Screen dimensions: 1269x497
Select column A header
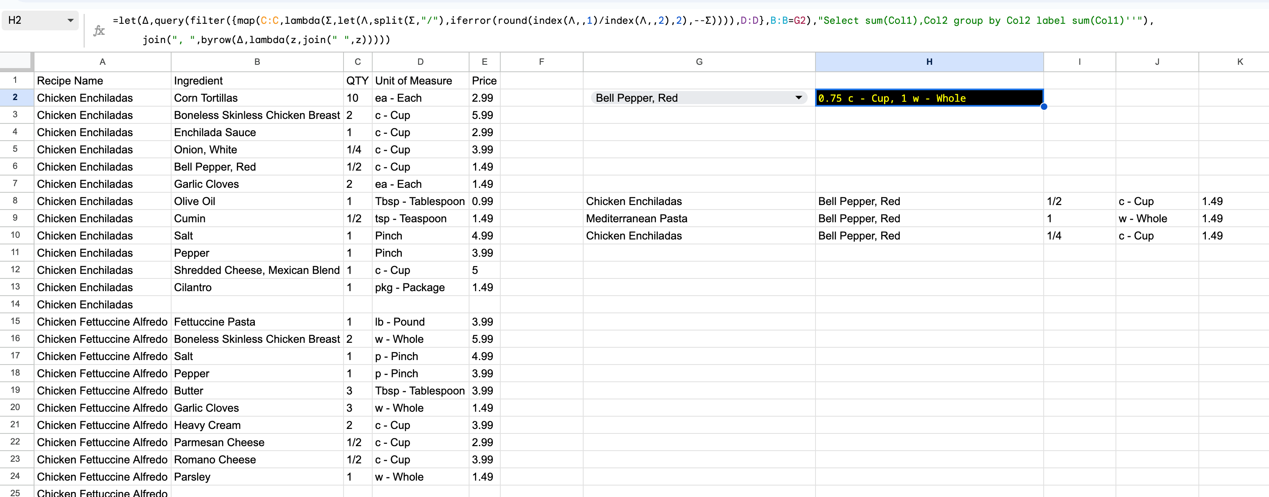(x=102, y=62)
